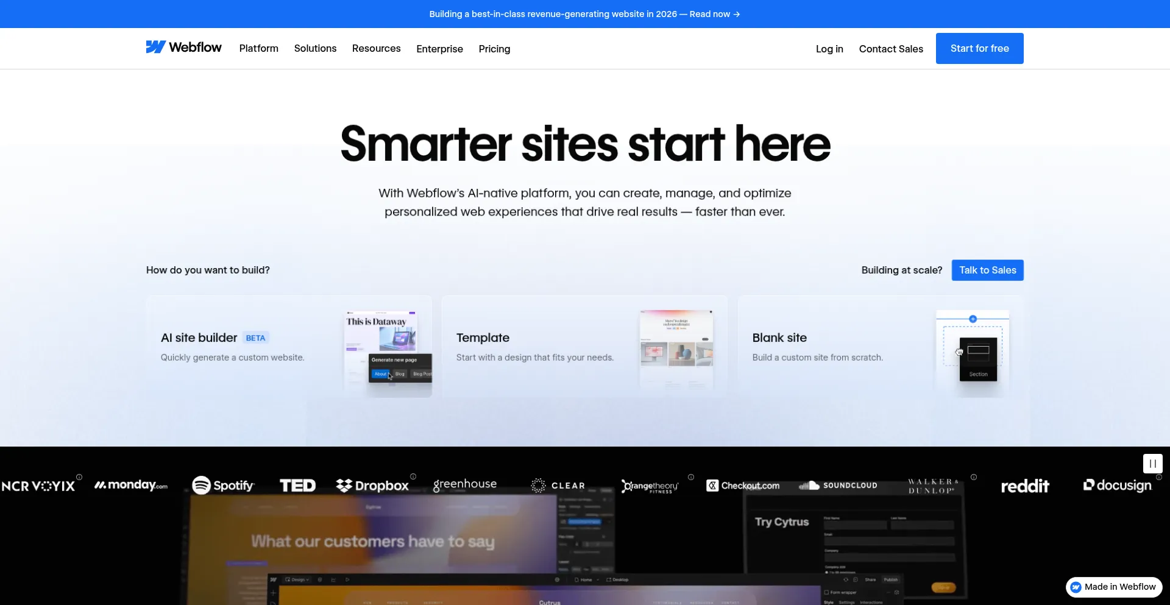Click the docusign logo in the customer strip
This screenshot has height=605, width=1170.
(1117, 486)
